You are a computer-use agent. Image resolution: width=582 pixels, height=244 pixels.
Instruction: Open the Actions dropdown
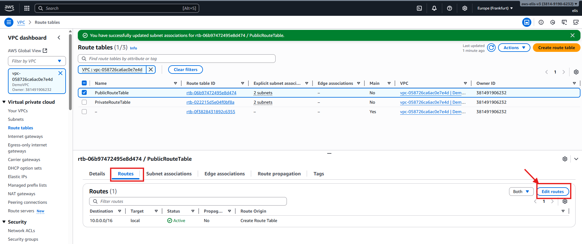(x=514, y=48)
